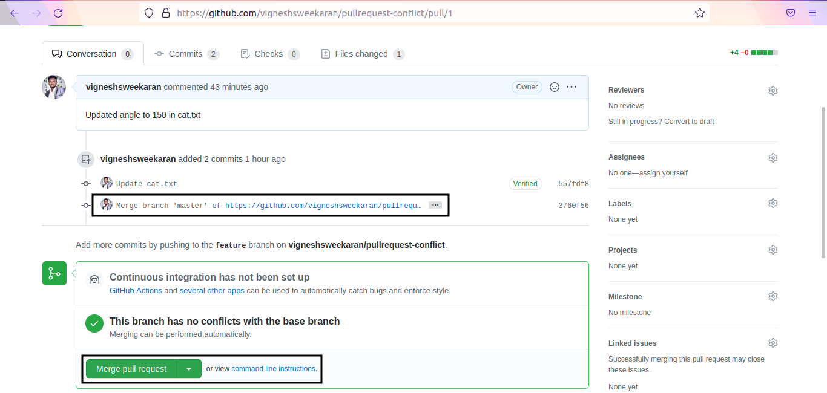Bookmark this page with the star icon
Viewport: 827px width, 393px height.
pos(700,13)
